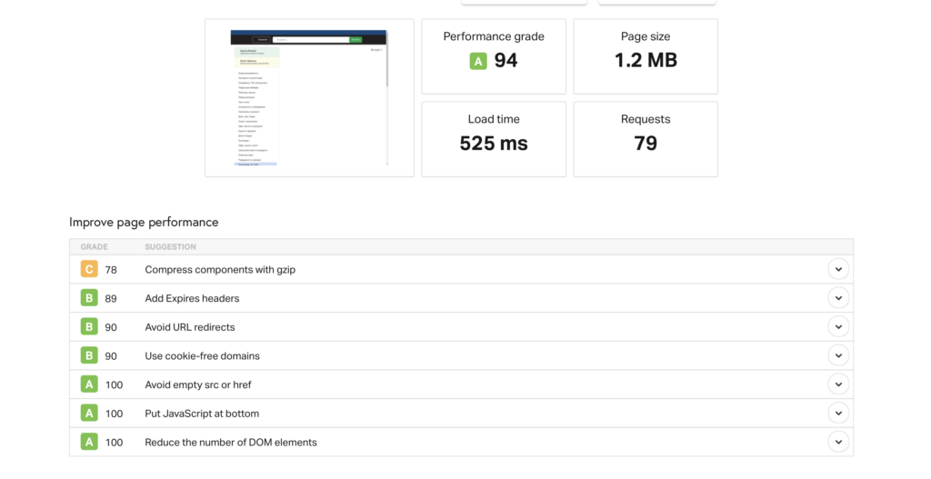Viewport: 931px width, 479px height.
Task: Expand the Put JavaScript at bottom row
Action: click(x=837, y=414)
